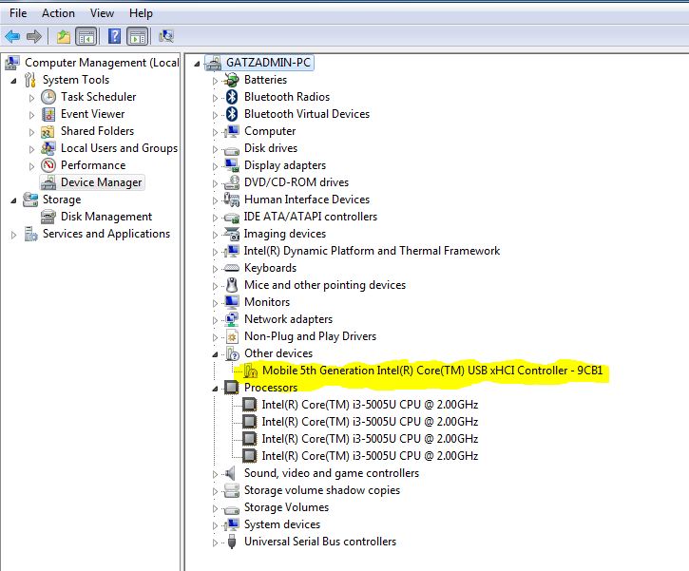Click the Network adapters icon
Screen dimensions: 689x571
(231, 319)
